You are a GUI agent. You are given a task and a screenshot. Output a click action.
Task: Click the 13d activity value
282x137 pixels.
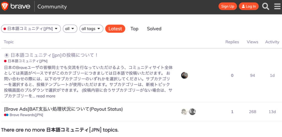[x=272, y=112]
